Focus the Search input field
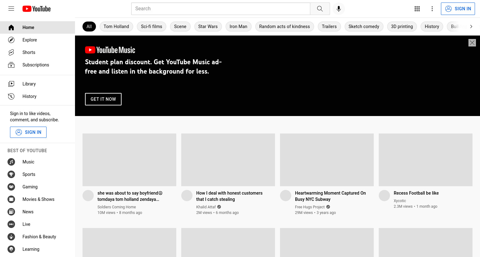 tap(221, 9)
